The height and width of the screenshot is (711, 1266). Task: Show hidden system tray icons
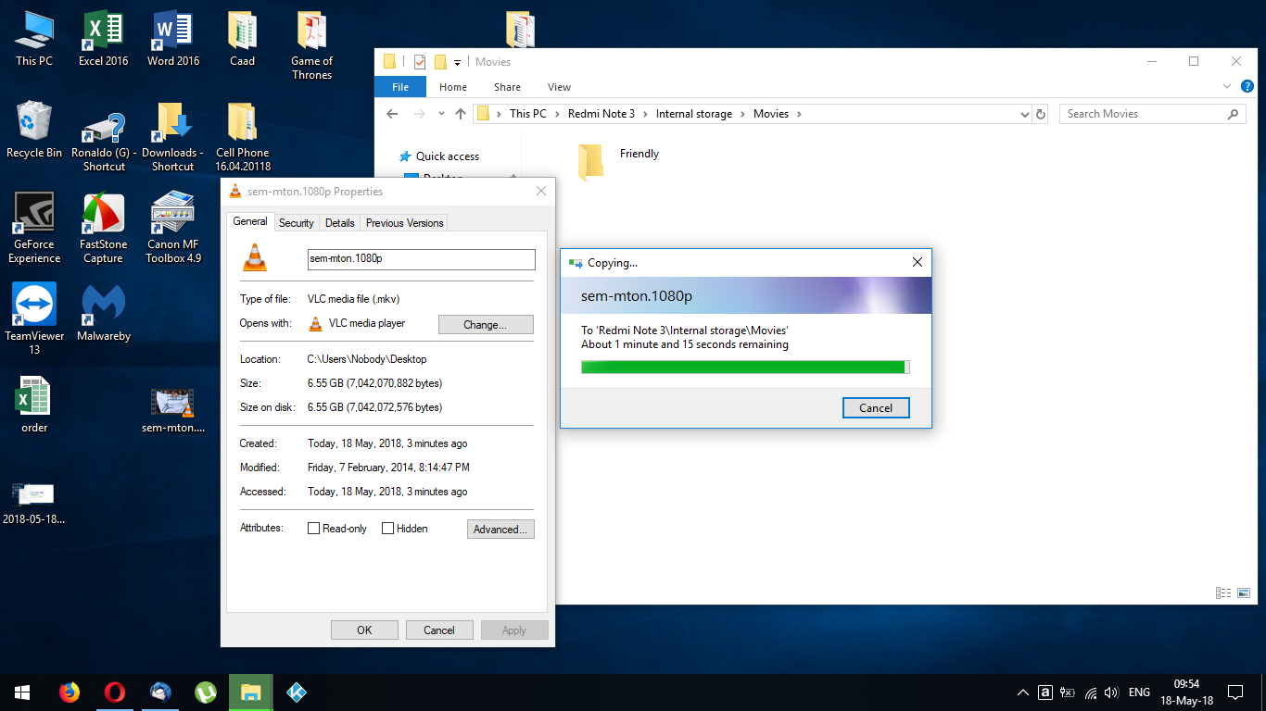click(1022, 692)
